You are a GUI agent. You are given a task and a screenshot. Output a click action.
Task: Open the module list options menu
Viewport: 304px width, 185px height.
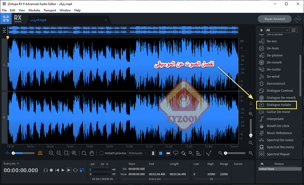coord(293,30)
